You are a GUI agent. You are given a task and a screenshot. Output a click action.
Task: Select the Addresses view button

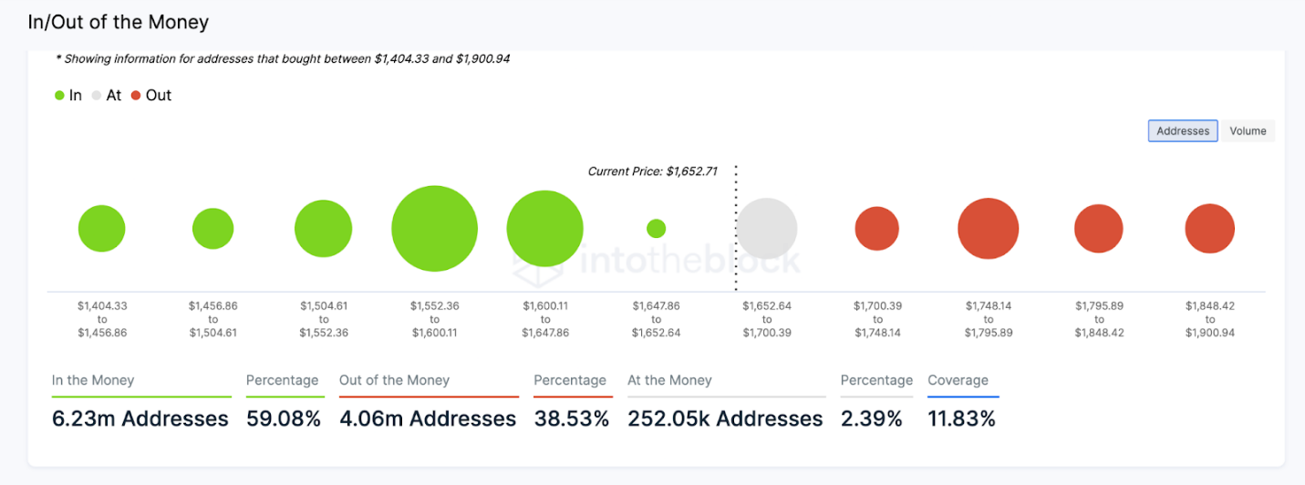click(1182, 131)
